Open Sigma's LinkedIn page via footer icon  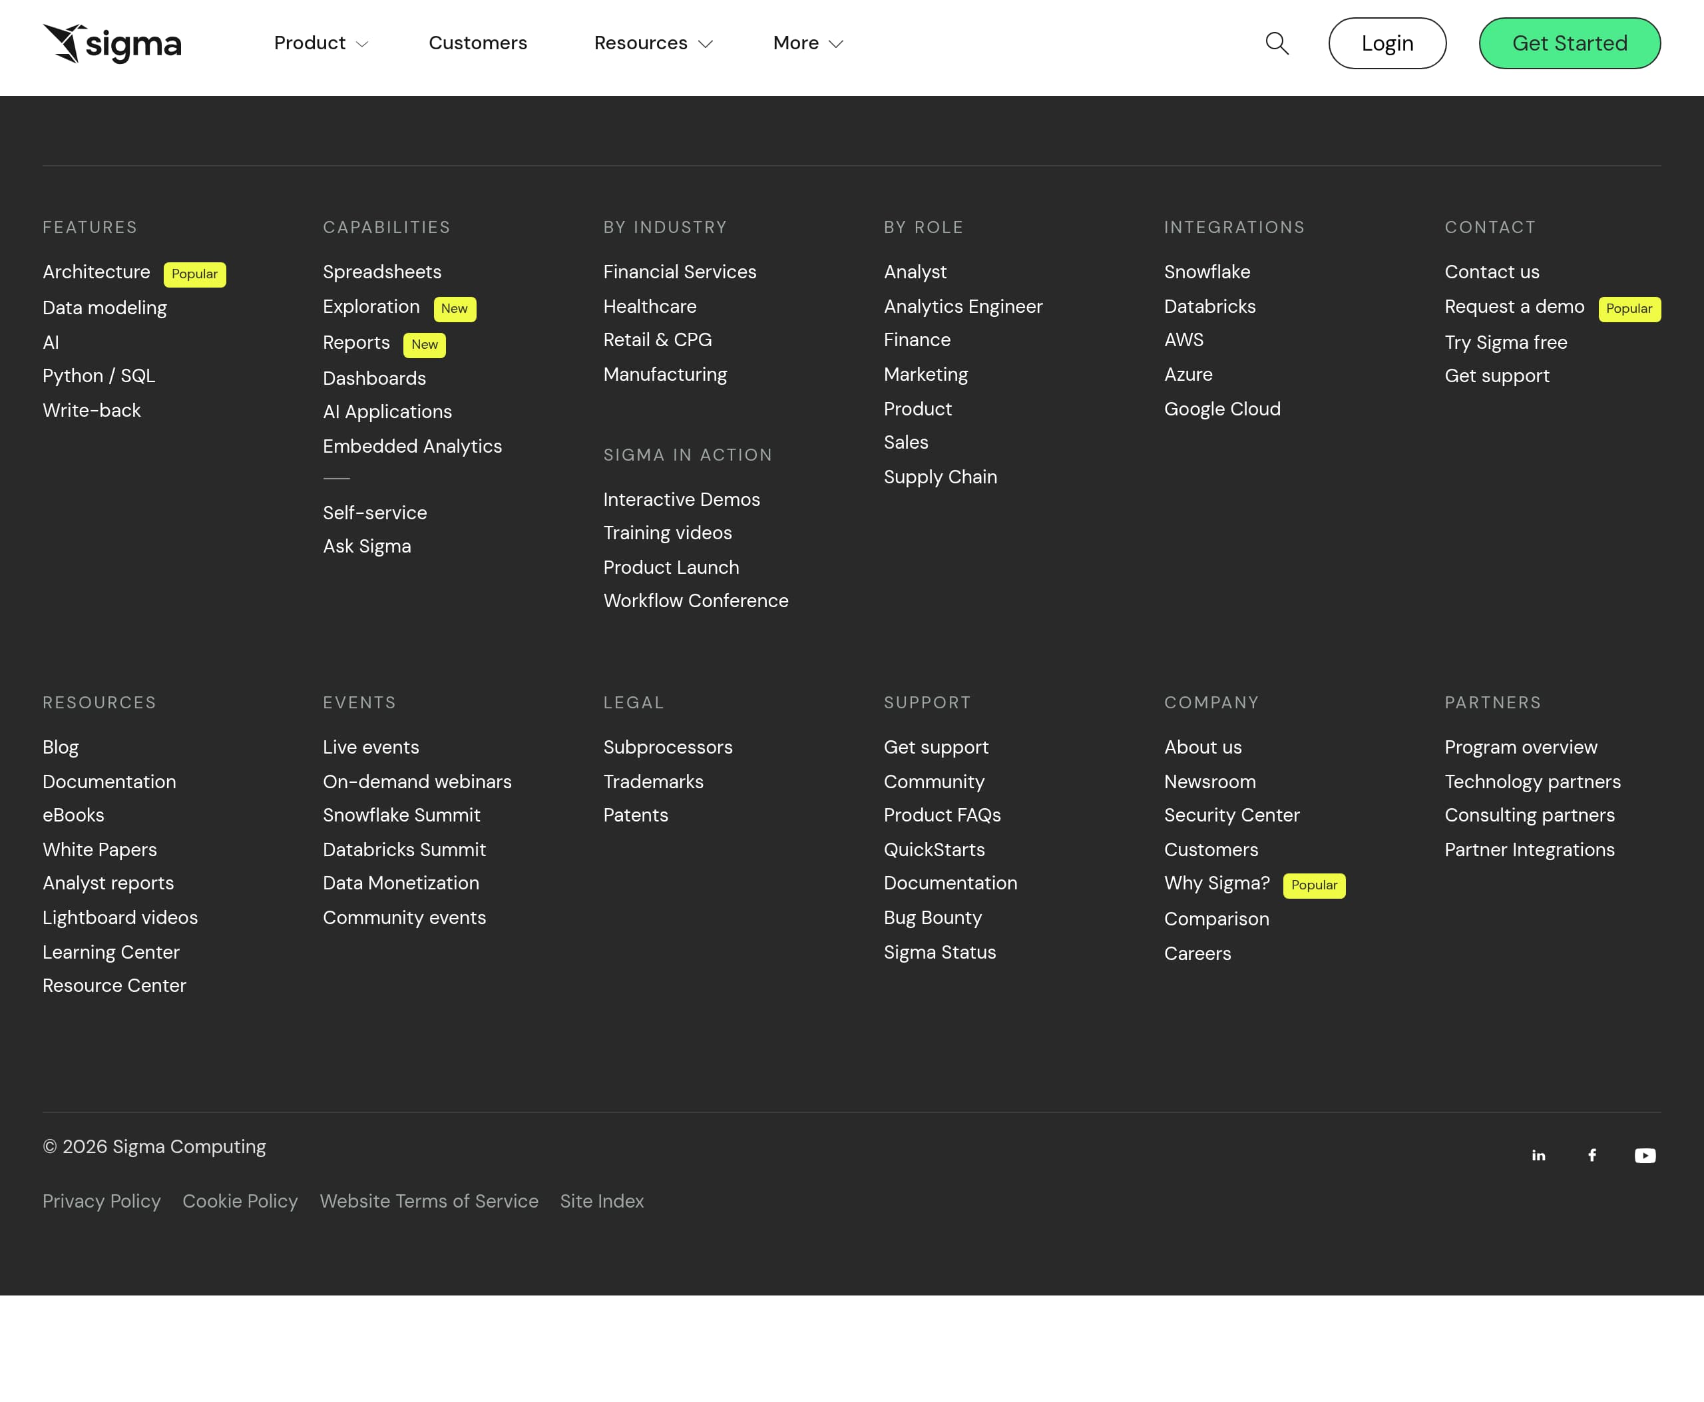[1538, 1155]
